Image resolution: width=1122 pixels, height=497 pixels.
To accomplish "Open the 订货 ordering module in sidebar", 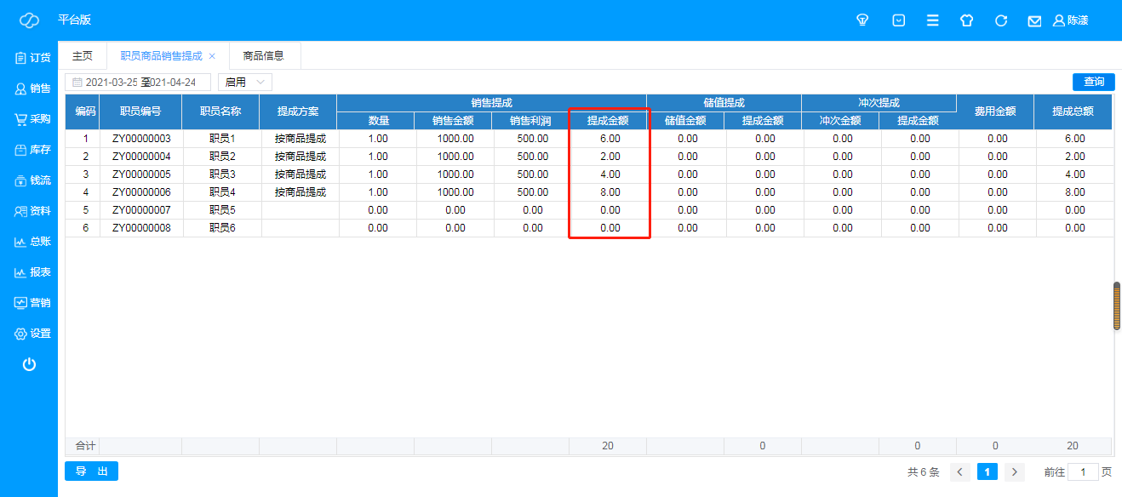I will [32, 58].
